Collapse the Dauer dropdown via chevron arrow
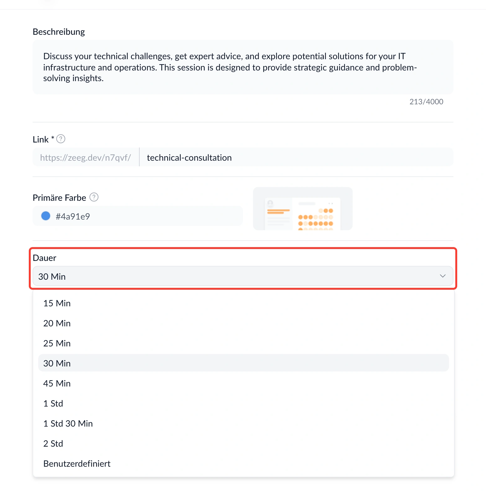The image size is (486, 493). coord(442,276)
